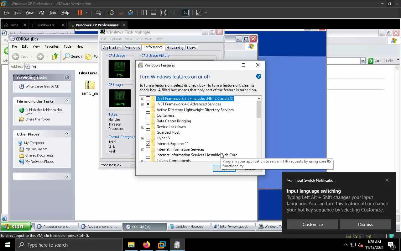The width and height of the screenshot is (401, 251).
Task: Click the VMware Workstation taskbar icon
Action: tap(162, 245)
